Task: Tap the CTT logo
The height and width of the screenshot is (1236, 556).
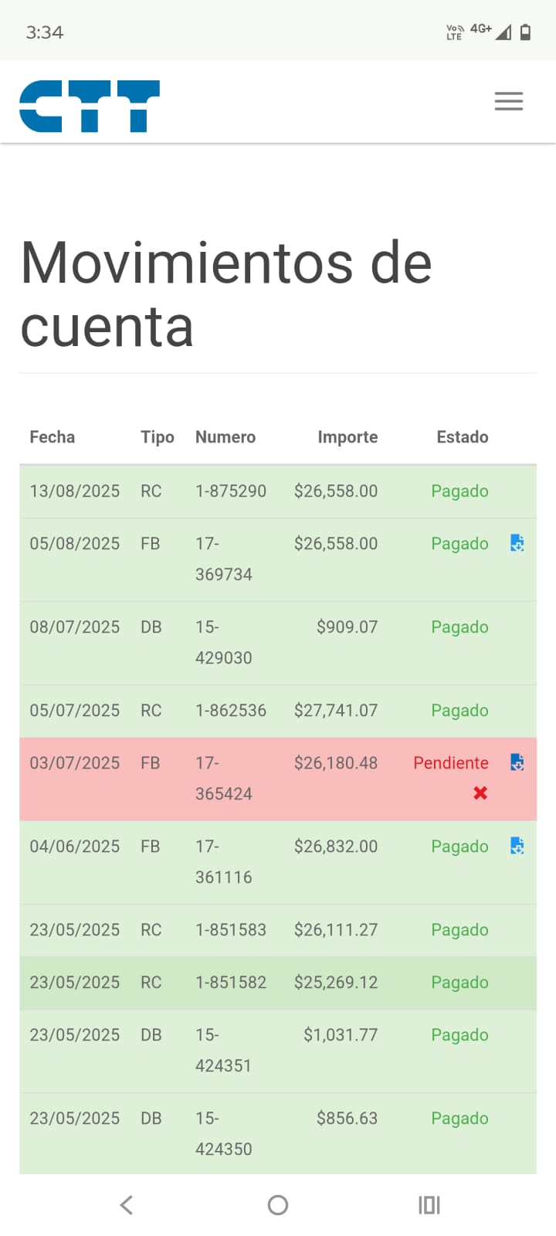Action: (x=90, y=106)
